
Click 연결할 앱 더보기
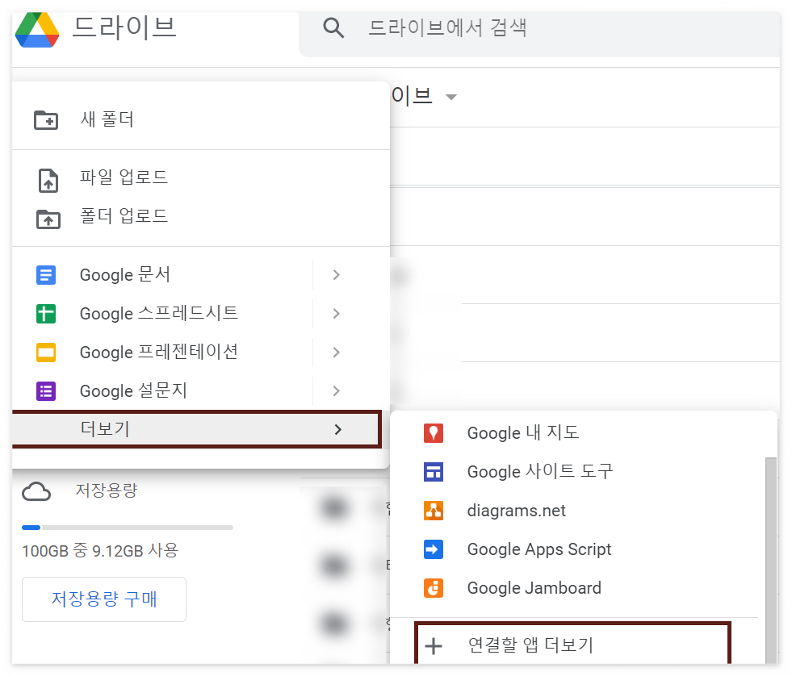pos(572,645)
